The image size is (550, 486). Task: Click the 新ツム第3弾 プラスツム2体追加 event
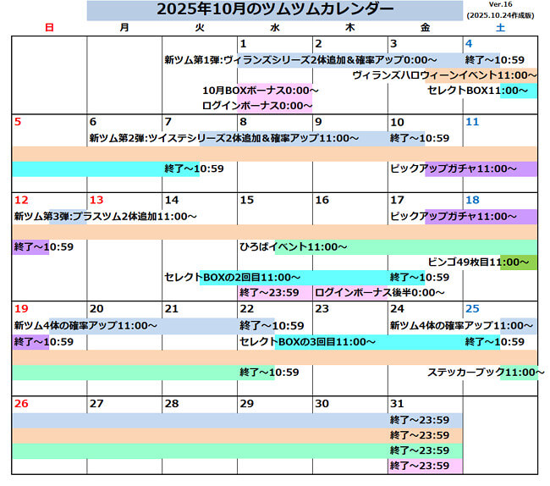pos(106,217)
